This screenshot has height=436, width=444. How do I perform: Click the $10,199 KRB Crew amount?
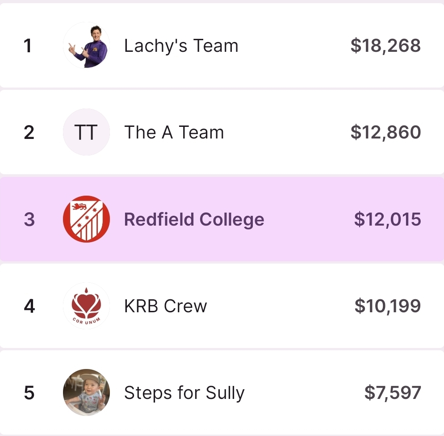(x=387, y=306)
